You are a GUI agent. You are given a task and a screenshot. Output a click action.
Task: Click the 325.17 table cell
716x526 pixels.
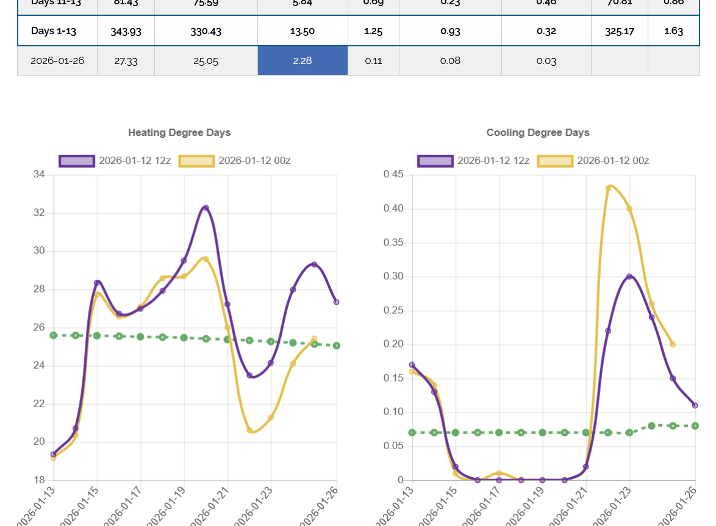pyautogui.click(x=619, y=31)
